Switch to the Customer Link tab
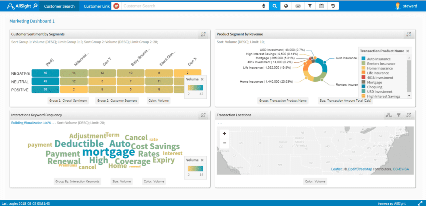 coord(97,6)
